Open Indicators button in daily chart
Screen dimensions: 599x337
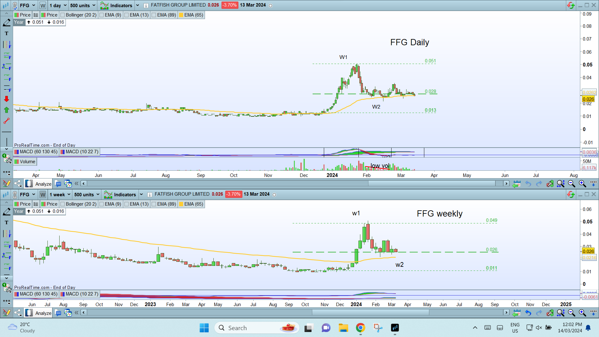click(116, 5)
